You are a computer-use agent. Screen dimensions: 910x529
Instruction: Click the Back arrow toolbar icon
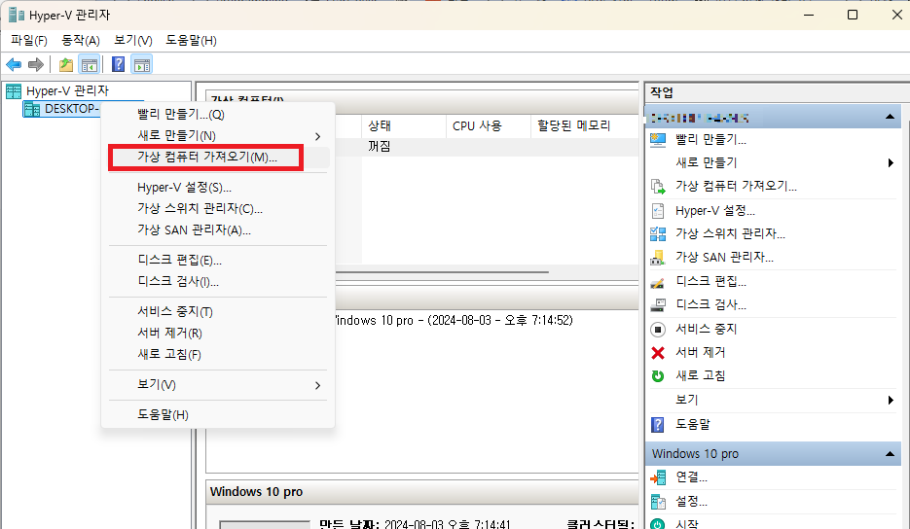click(x=14, y=64)
